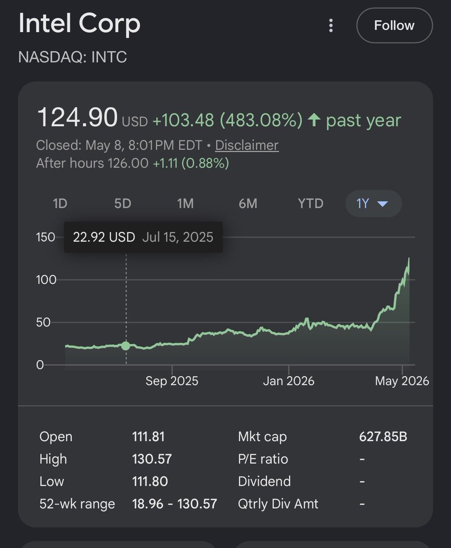Click the 22.92 USD chart tooltip
The width and height of the screenshot is (451, 548).
click(143, 237)
